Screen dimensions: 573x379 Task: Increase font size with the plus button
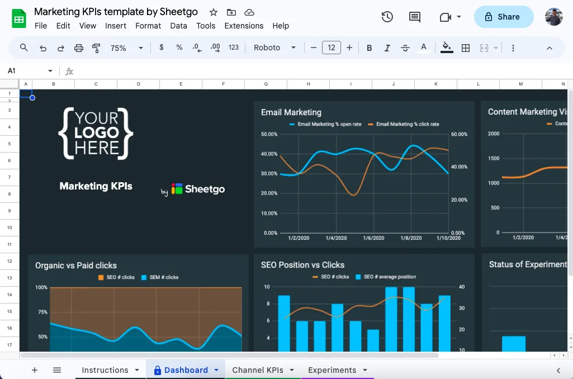(349, 48)
